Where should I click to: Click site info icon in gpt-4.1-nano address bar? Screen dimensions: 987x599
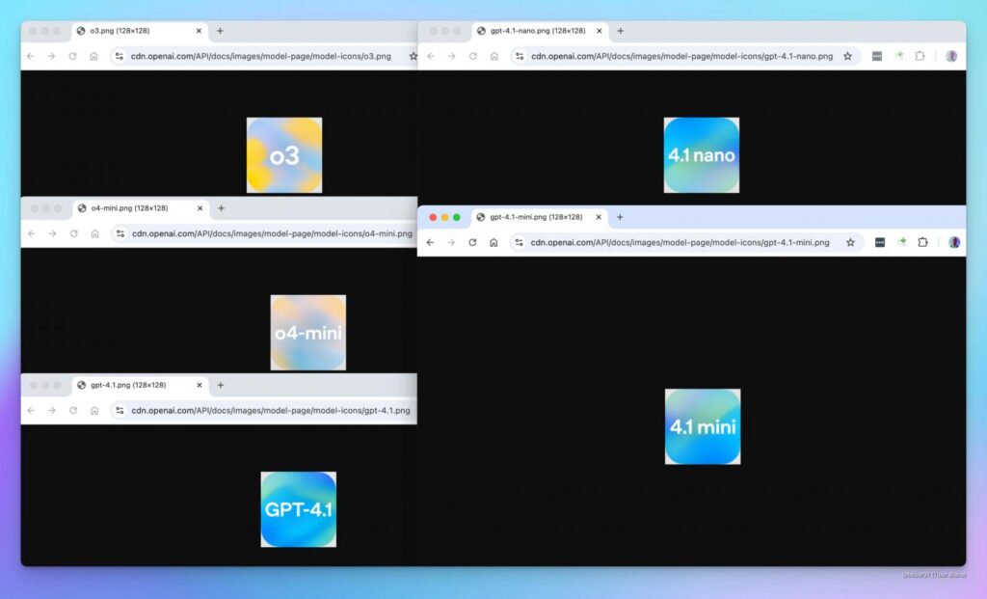click(519, 56)
